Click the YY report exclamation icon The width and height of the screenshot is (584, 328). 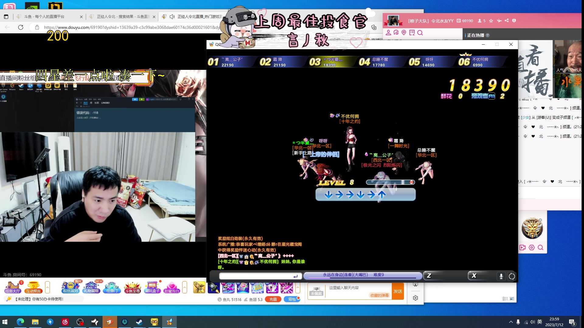[x=514, y=21]
